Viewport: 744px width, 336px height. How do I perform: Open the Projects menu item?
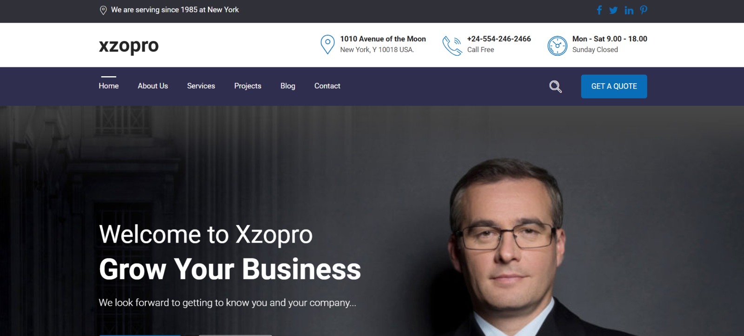(x=247, y=86)
